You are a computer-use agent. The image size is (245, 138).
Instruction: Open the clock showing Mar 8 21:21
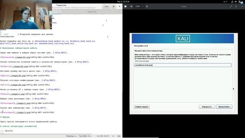pos(123,2)
